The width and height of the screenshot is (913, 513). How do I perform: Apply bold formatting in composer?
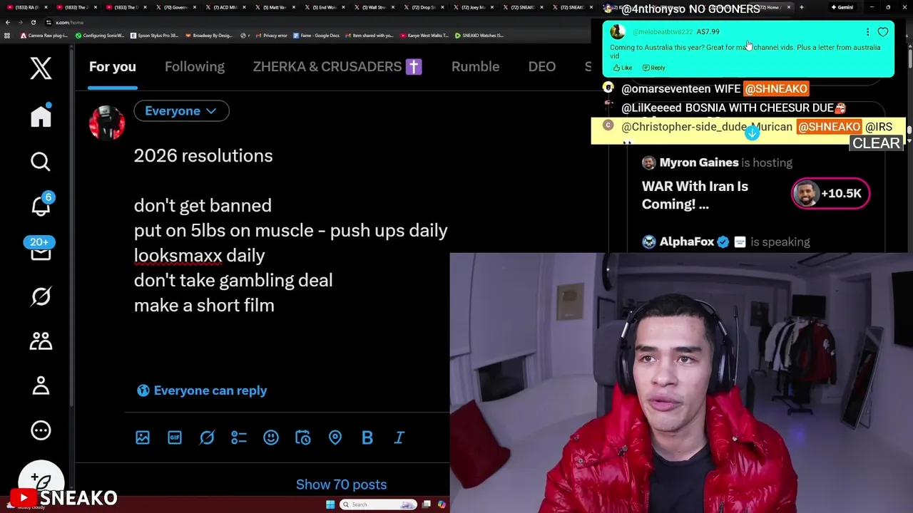[x=367, y=437]
